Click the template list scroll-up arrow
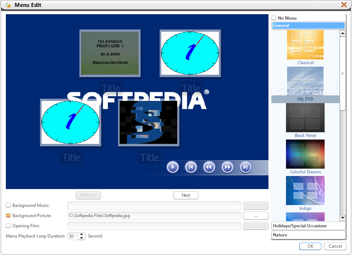The width and height of the screenshot is (352, 255). pos(343,34)
